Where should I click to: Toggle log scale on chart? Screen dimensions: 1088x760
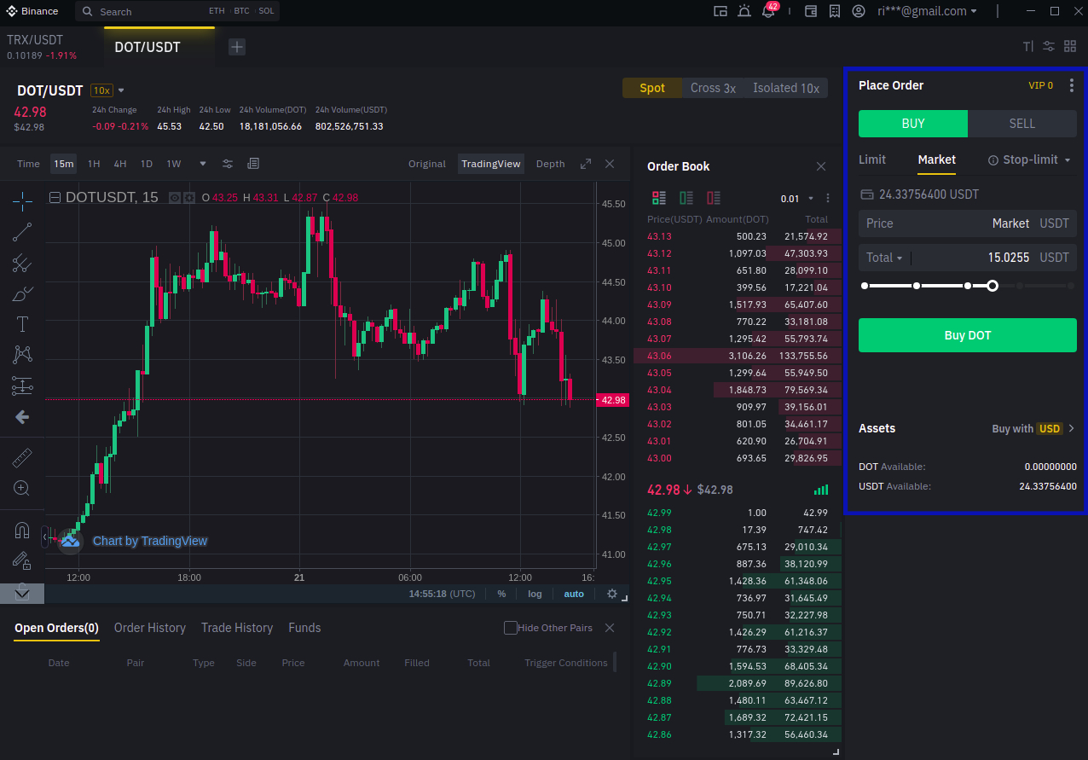535,594
